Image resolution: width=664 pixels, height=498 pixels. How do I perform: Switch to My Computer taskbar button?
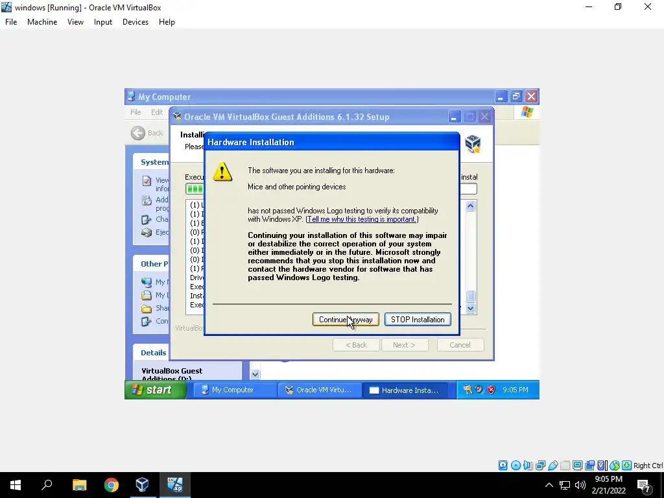pos(235,390)
